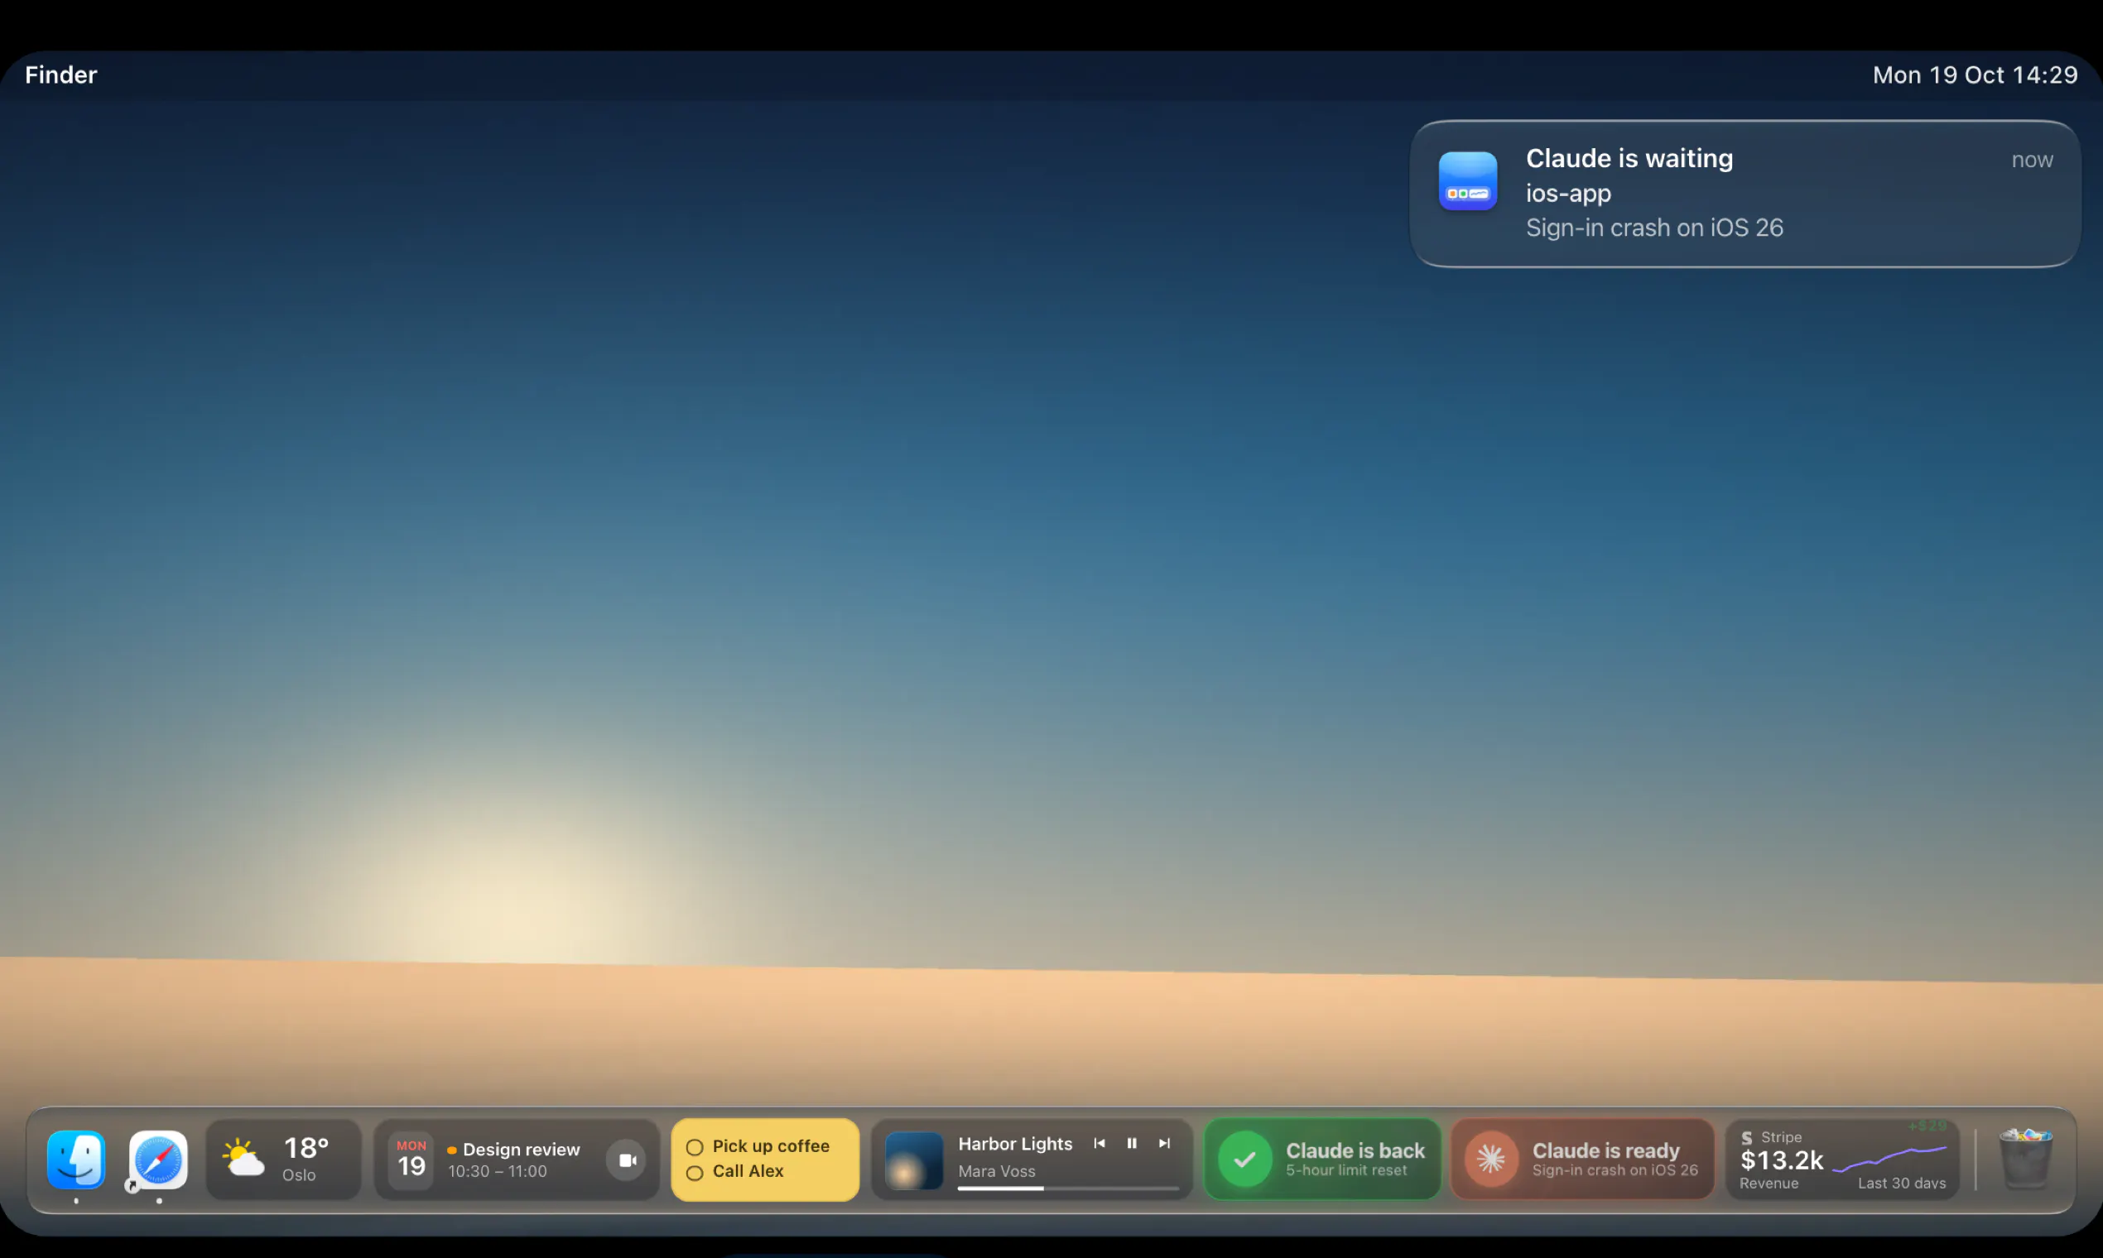The height and width of the screenshot is (1258, 2103).
Task: Click the Last 30 days label
Action: point(1902,1184)
